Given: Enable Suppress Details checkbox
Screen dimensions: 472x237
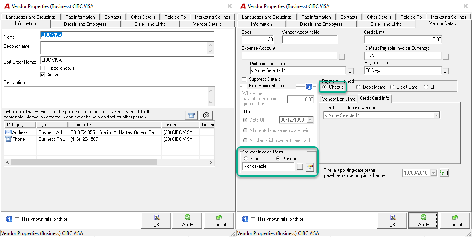Looking at the screenshot, I should 244,79.
